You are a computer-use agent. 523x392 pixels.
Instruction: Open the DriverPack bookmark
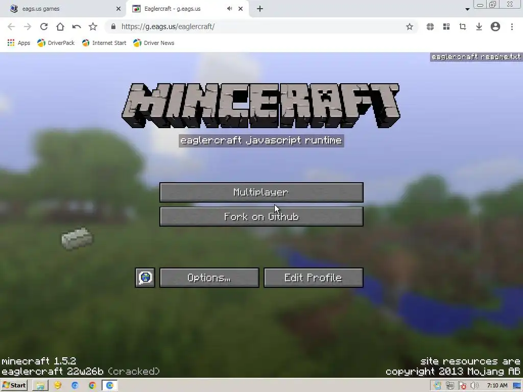pyautogui.click(x=56, y=43)
